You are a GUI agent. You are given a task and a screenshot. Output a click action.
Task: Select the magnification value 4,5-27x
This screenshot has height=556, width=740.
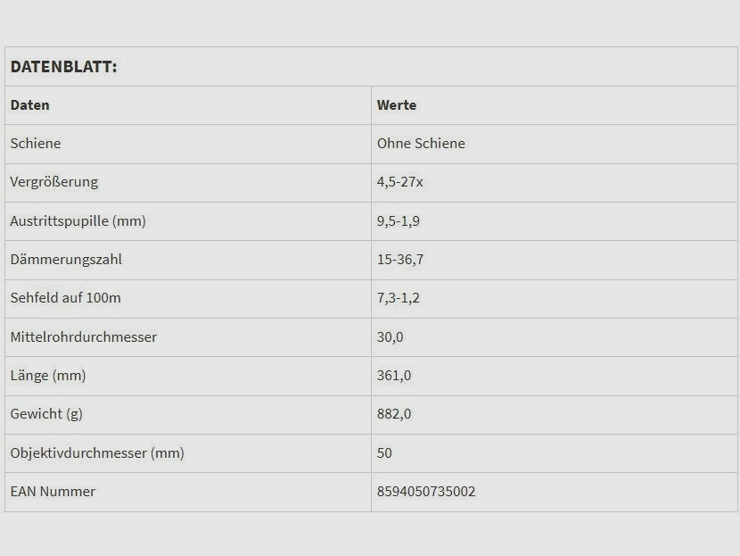[x=400, y=182]
